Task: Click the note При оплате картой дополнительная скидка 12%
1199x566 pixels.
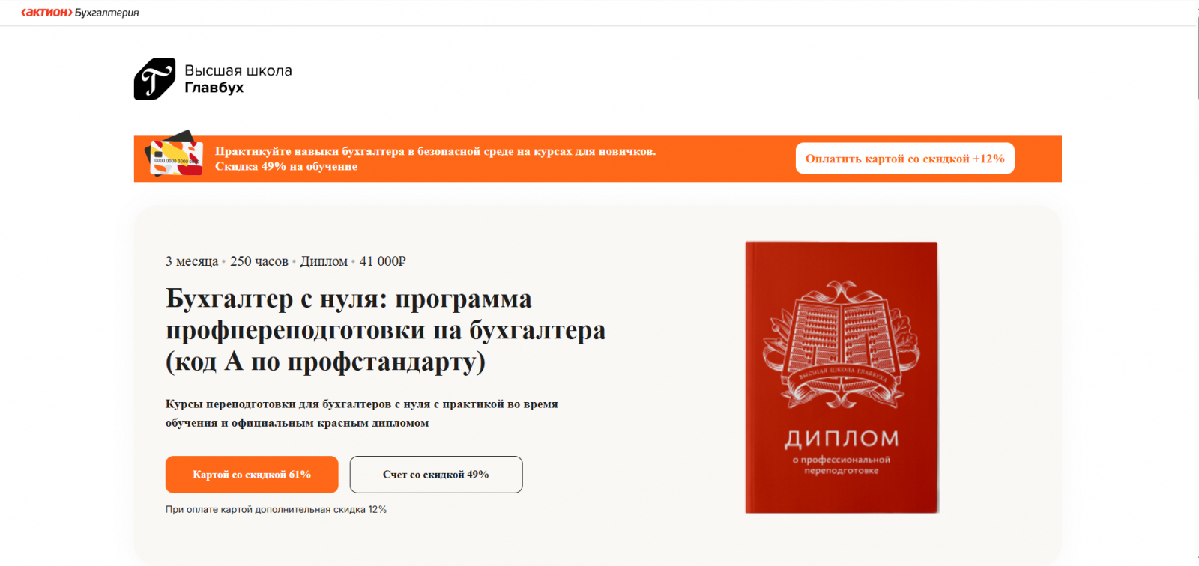Action: point(276,510)
